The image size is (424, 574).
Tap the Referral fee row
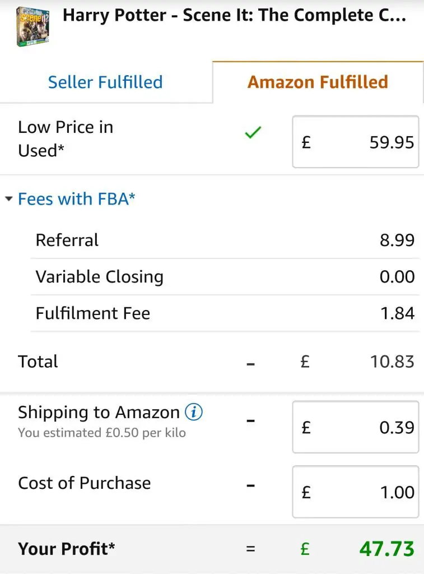coord(225,240)
